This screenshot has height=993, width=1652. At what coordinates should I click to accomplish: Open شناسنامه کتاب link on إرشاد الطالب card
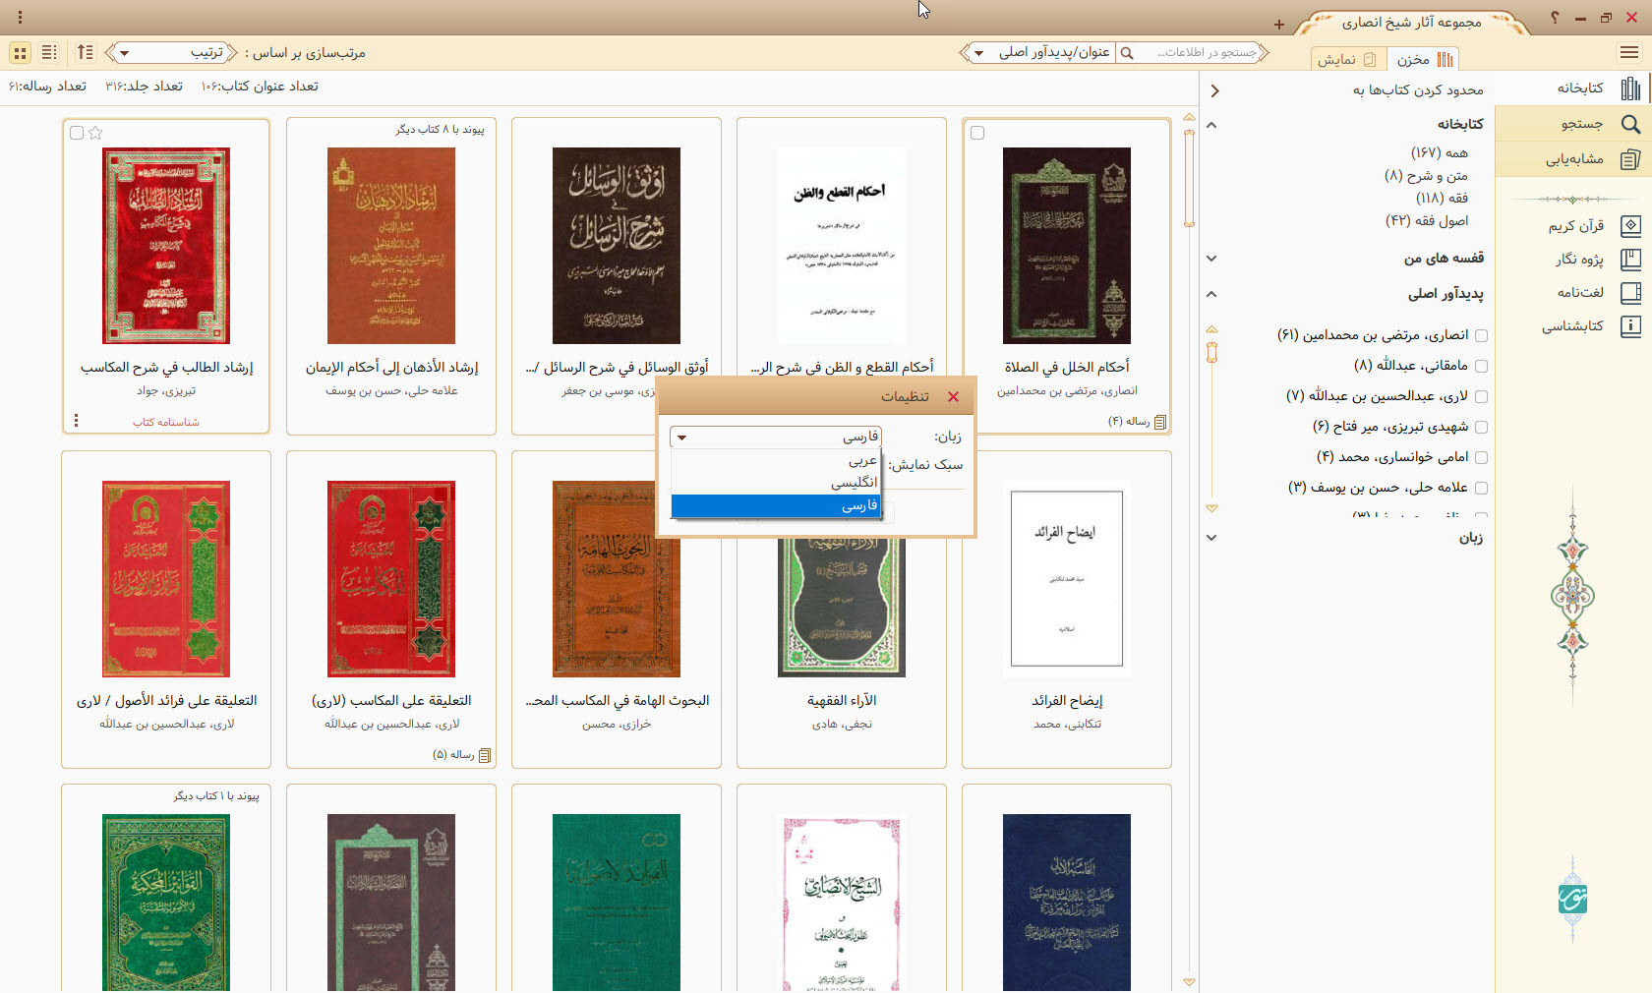[x=166, y=422]
